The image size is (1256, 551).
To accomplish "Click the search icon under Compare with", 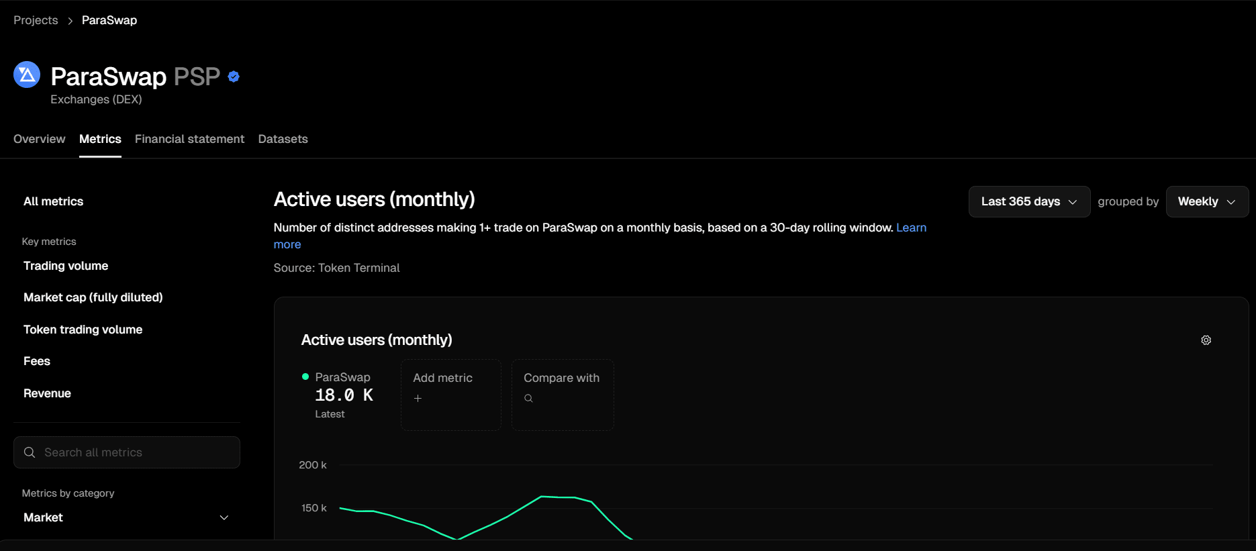I will tap(528, 398).
